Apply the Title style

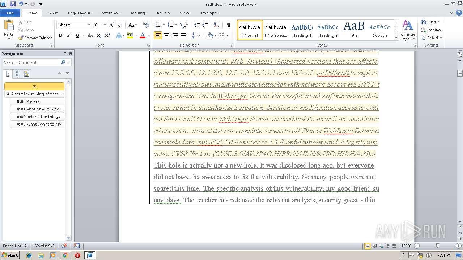coord(354,30)
